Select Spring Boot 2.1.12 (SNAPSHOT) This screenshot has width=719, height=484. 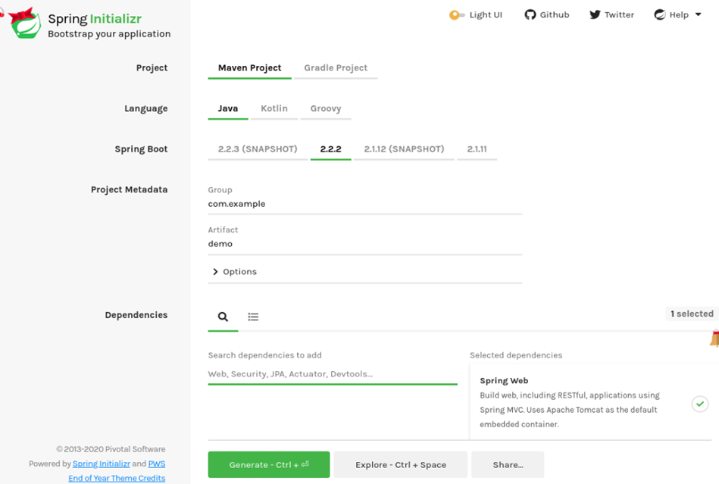pyautogui.click(x=404, y=149)
